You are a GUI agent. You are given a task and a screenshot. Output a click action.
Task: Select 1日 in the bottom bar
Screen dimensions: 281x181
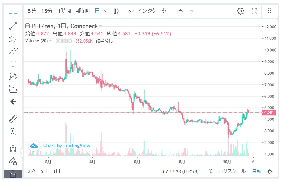click(x=55, y=171)
